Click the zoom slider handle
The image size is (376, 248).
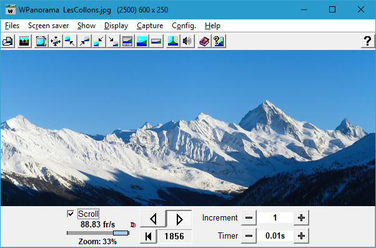pyautogui.click(x=121, y=233)
